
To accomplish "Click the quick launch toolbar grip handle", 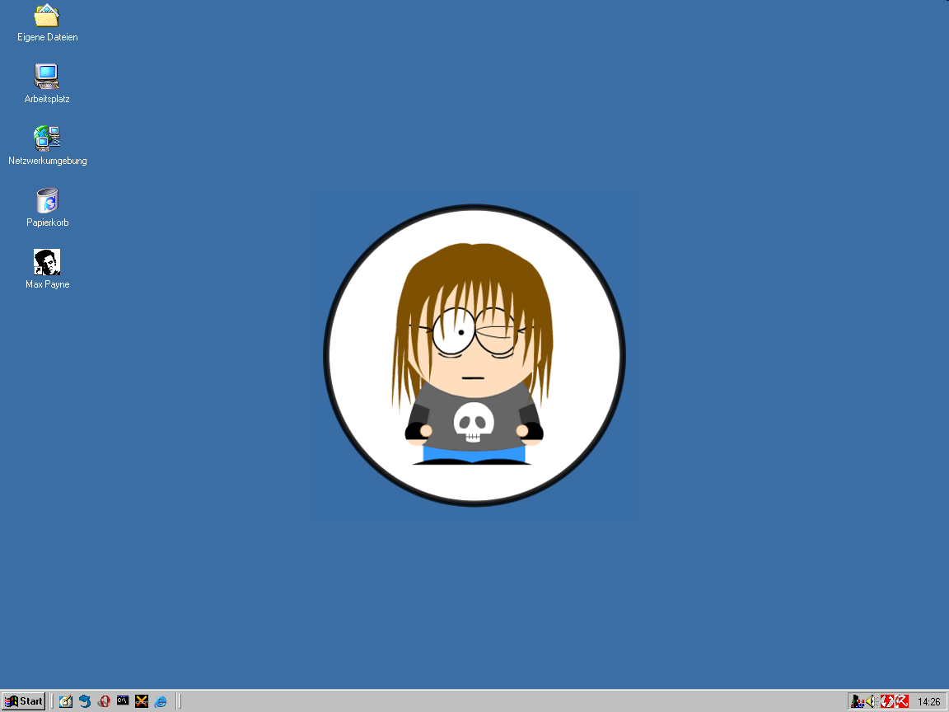I will point(52,701).
